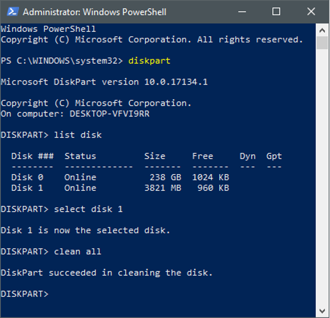Click the 'Status' column header
This screenshot has width=330, height=318.
click(x=80, y=156)
